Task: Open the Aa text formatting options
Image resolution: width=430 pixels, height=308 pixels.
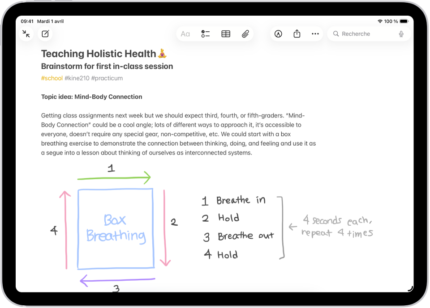Action: 185,34
